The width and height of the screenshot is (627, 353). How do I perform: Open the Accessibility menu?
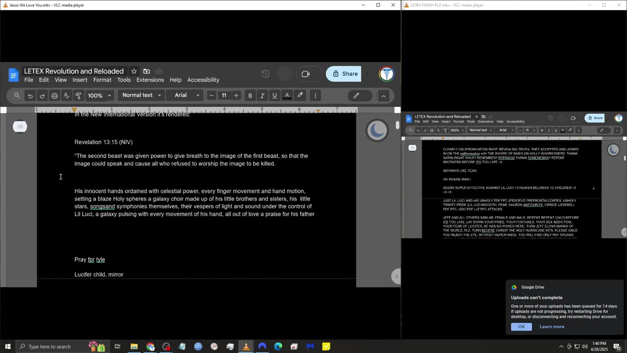pyautogui.click(x=203, y=80)
